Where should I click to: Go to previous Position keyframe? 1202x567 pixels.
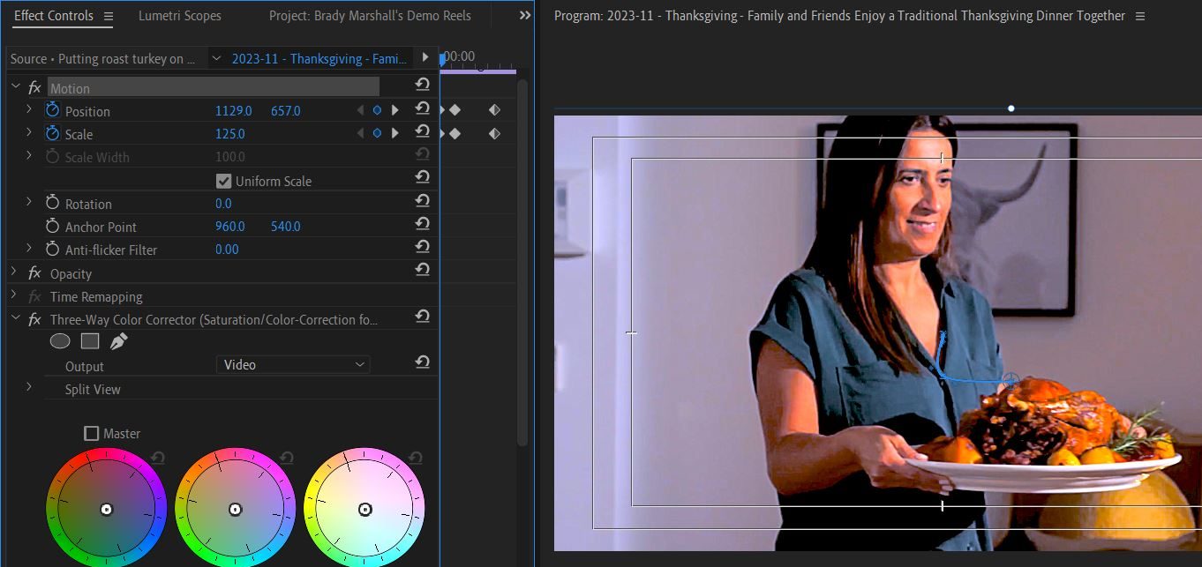point(360,110)
